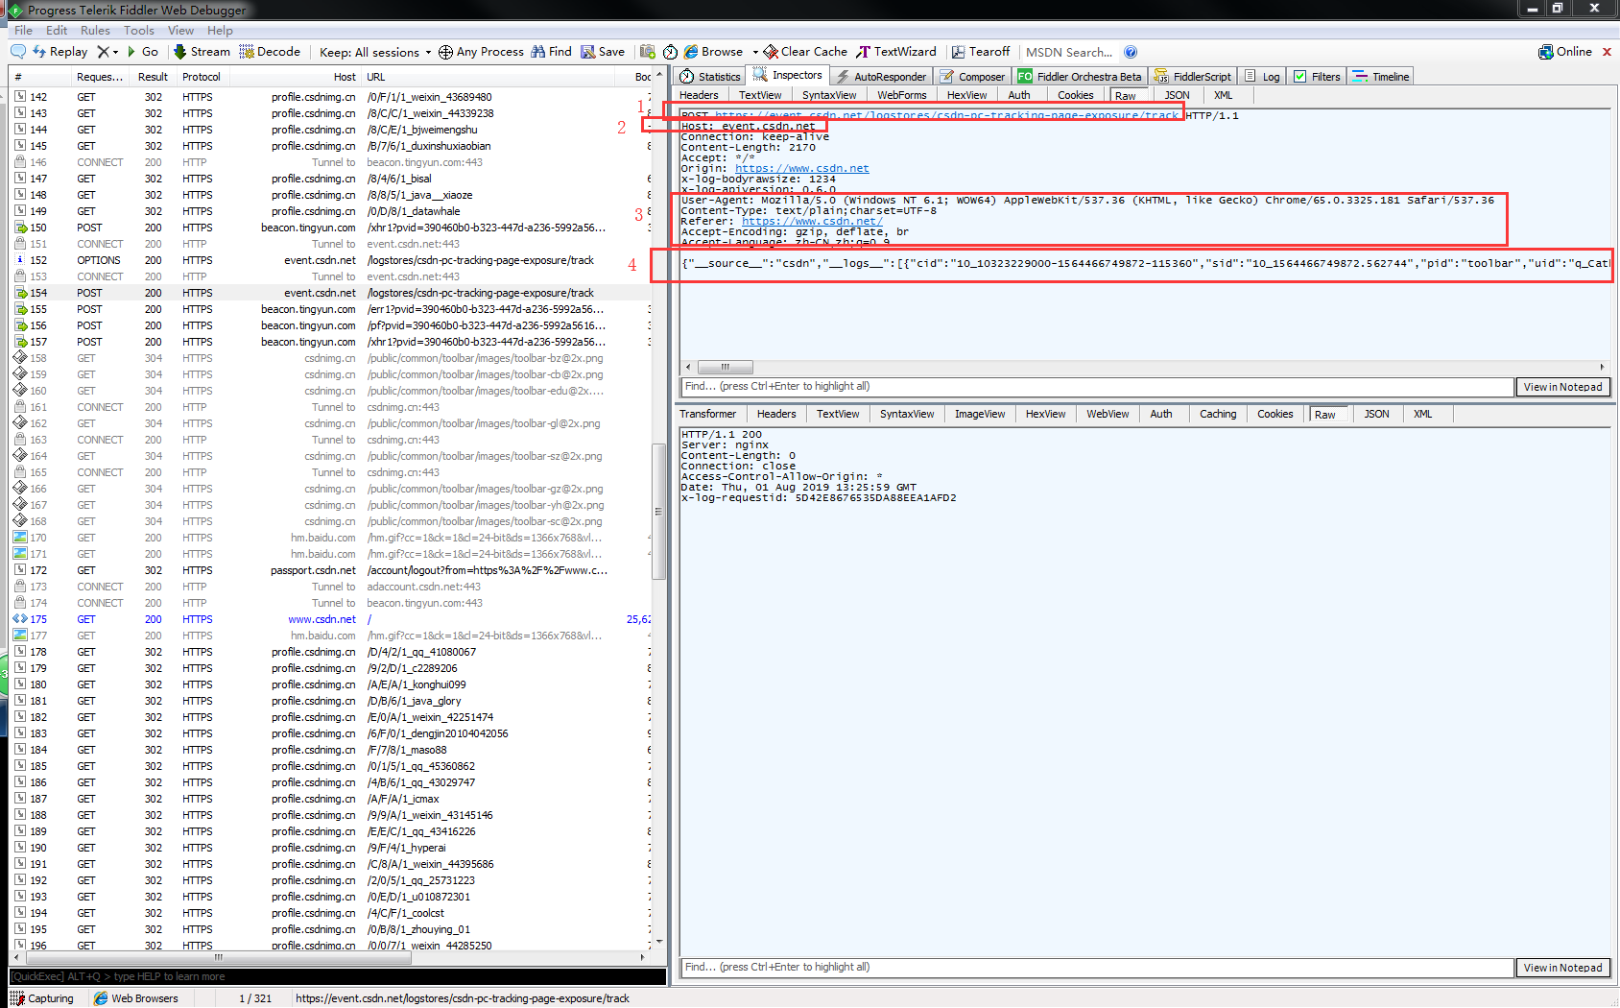Open the Keep: All sessions dropdown

375,52
